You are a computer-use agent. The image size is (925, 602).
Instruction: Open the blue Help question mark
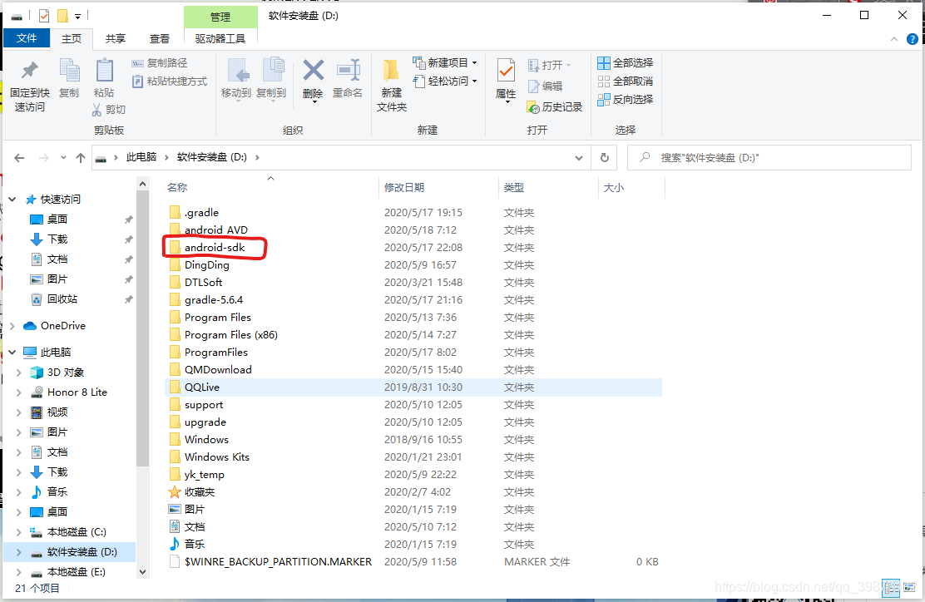[912, 39]
